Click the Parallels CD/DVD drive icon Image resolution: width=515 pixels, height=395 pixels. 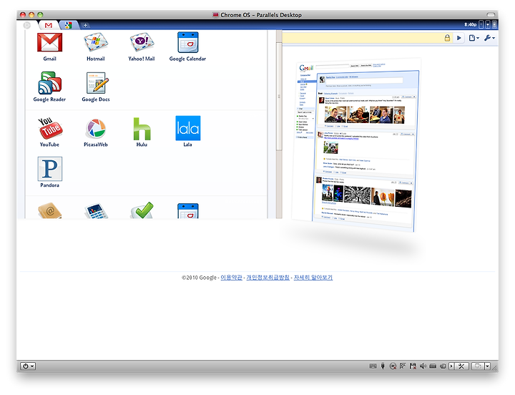pos(393,366)
